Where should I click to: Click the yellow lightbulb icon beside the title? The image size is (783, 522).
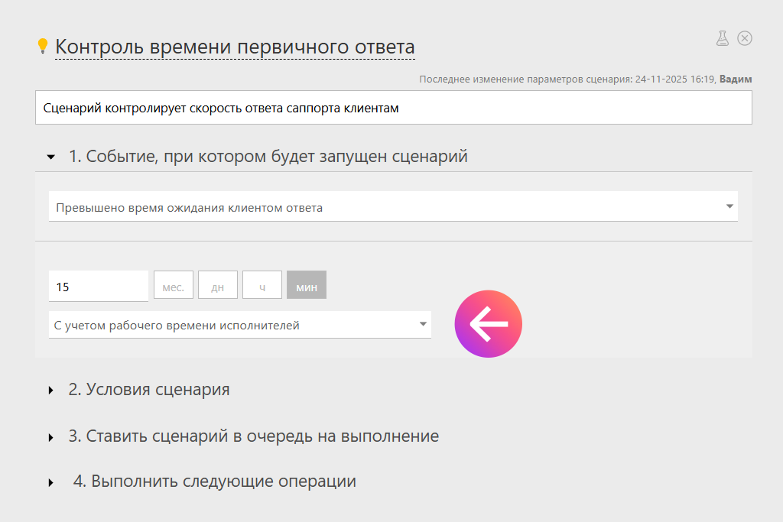pyautogui.click(x=43, y=47)
